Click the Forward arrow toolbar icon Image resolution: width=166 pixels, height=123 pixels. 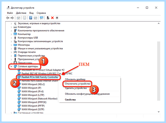pos(12,18)
